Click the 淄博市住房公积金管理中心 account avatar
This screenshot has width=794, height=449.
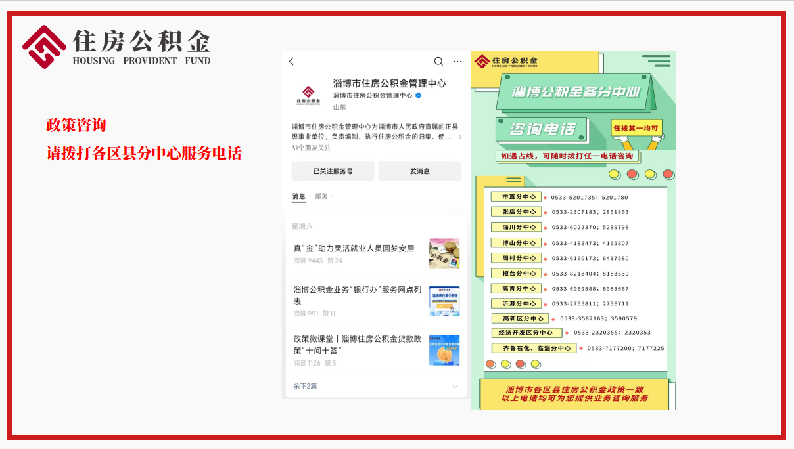pyautogui.click(x=308, y=95)
